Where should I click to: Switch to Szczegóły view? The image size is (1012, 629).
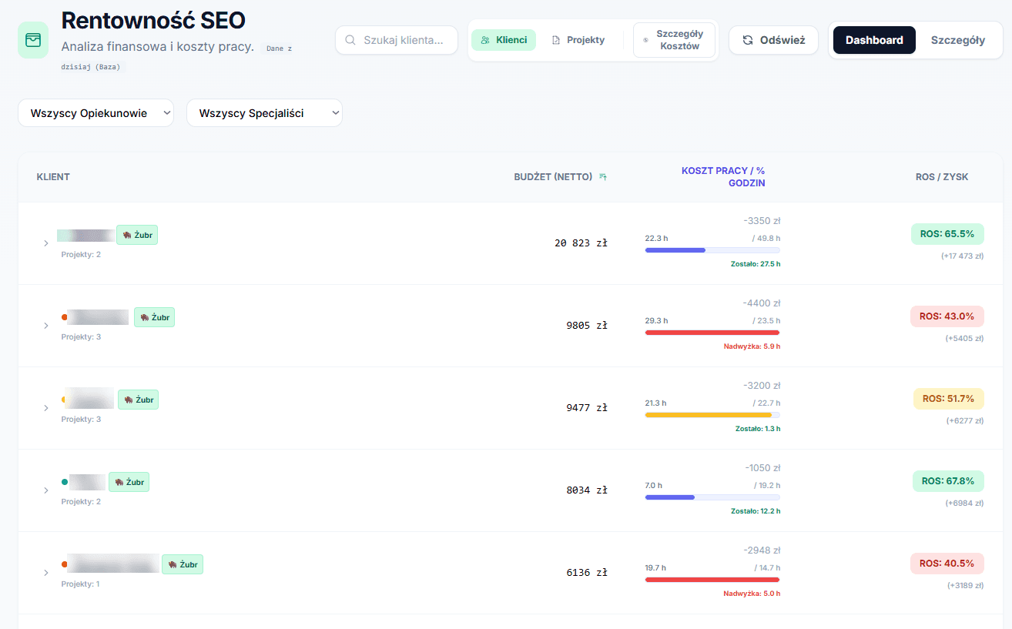click(x=957, y=40)
